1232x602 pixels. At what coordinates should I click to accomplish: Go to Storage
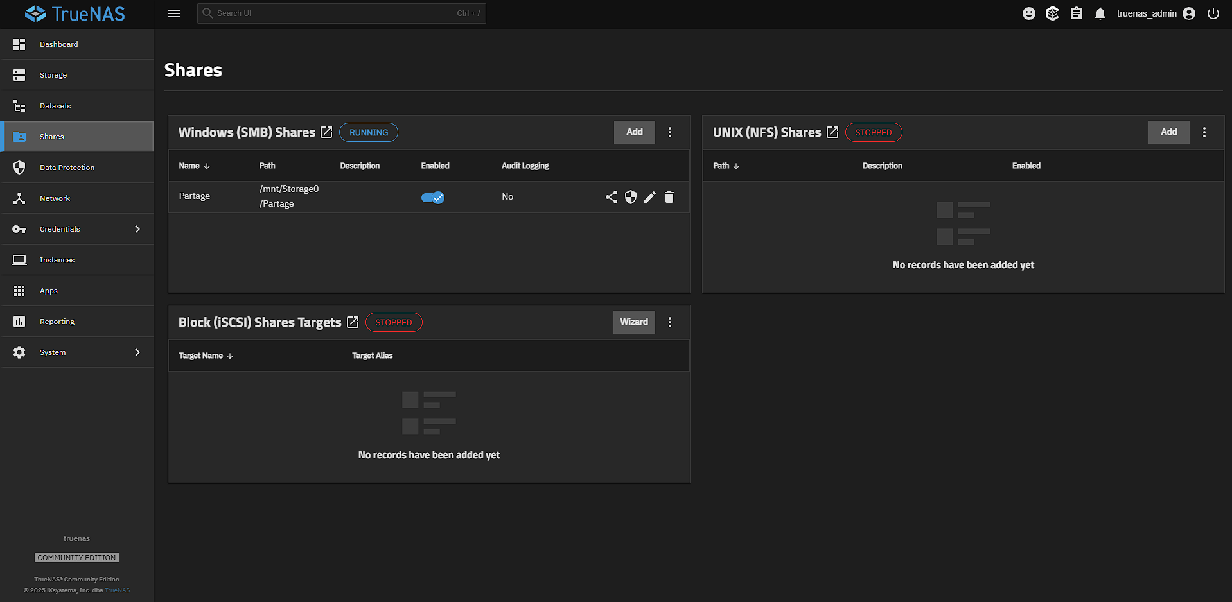click(x=77, y=75)
